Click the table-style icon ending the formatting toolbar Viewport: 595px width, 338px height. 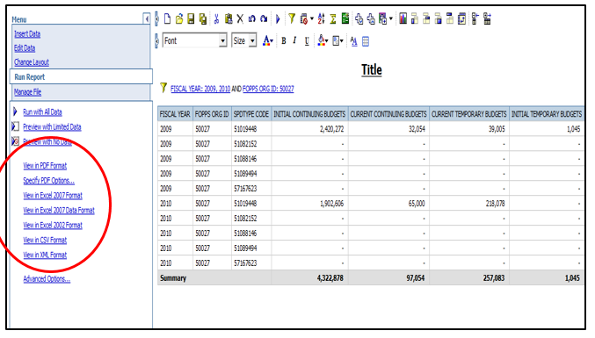pos(366,41)
